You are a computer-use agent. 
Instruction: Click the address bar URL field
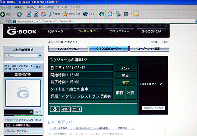coord(104,21)
